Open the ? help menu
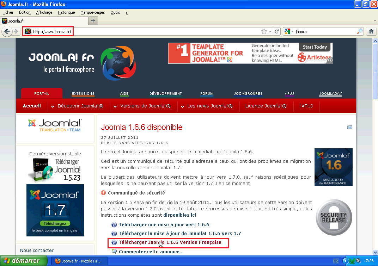Screen dimensions: 378x266 pos(127,12)
